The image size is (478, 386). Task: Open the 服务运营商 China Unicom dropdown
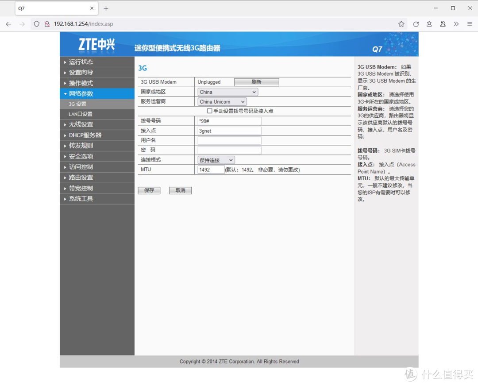tap(222, 101)
